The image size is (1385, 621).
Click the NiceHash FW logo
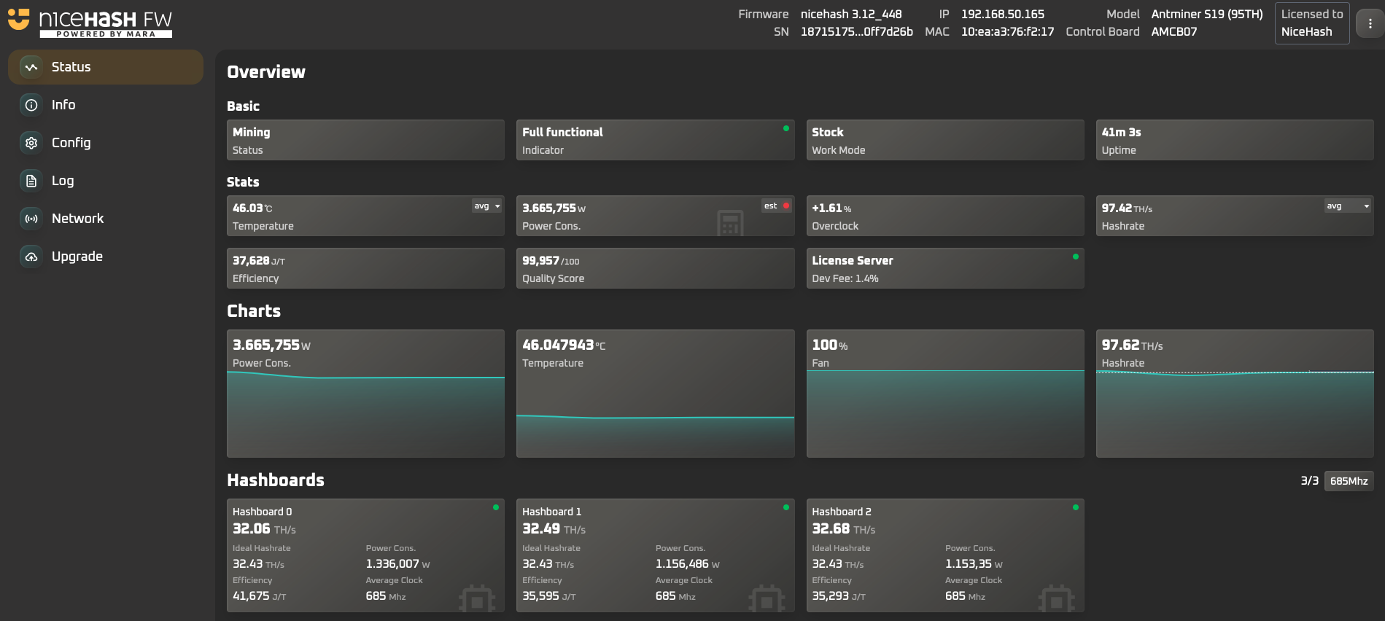tap(90, 22)
